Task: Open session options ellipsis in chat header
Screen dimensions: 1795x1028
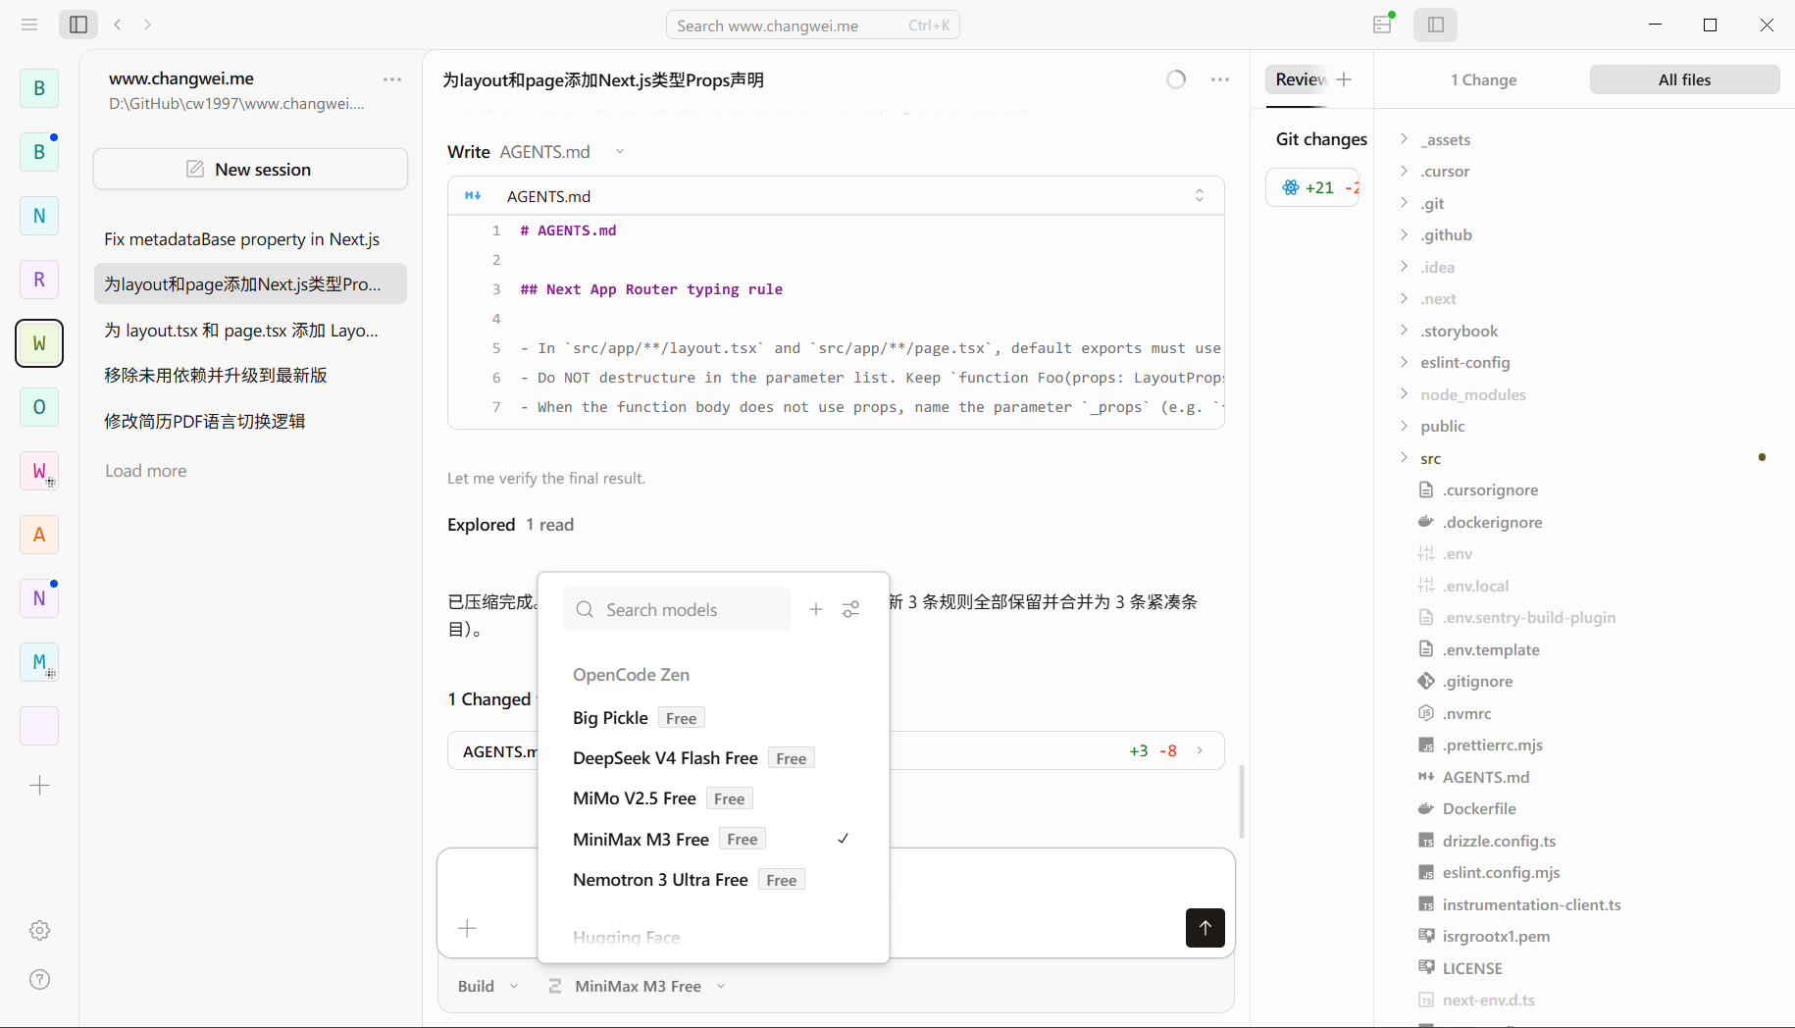Action: coord(1220,79)
